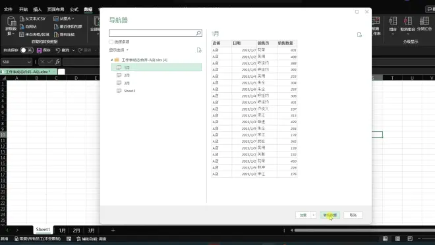
Task: Open the 显示选项 dropdown
Action: tap(119, 50)
